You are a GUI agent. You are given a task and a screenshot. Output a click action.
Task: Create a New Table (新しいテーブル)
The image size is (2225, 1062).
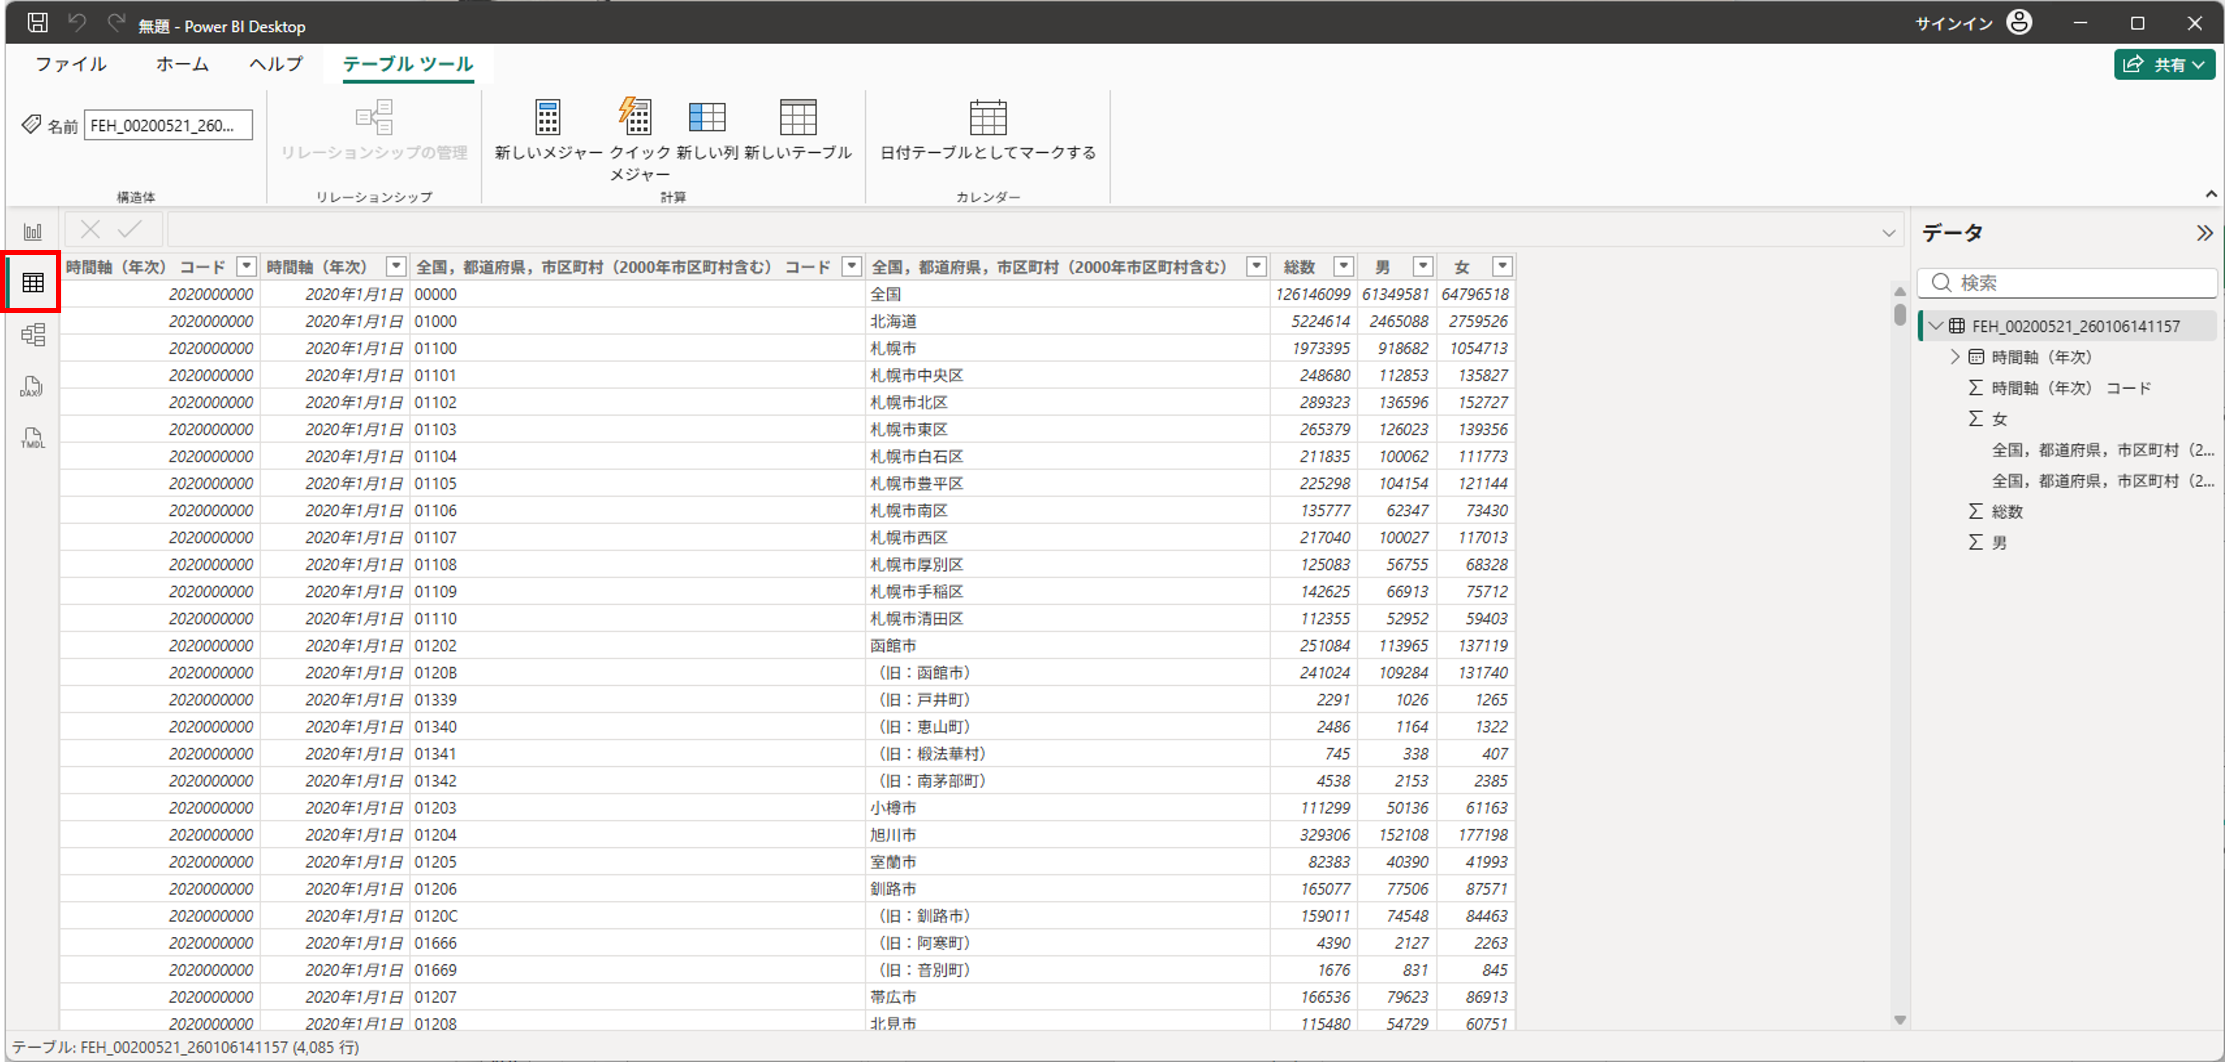(x=797, y=117)
